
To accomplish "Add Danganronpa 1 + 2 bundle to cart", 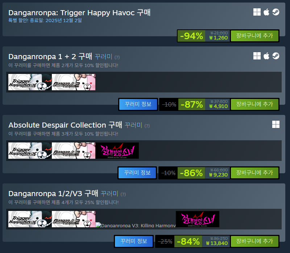I will pos(255,104).
